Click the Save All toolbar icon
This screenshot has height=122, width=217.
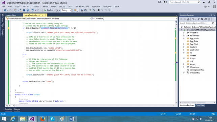28,10
